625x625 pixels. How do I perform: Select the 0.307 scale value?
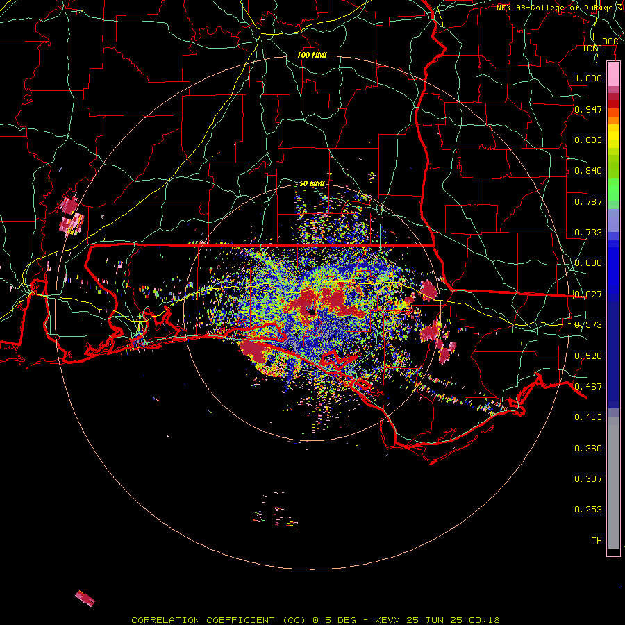[588, 479]
